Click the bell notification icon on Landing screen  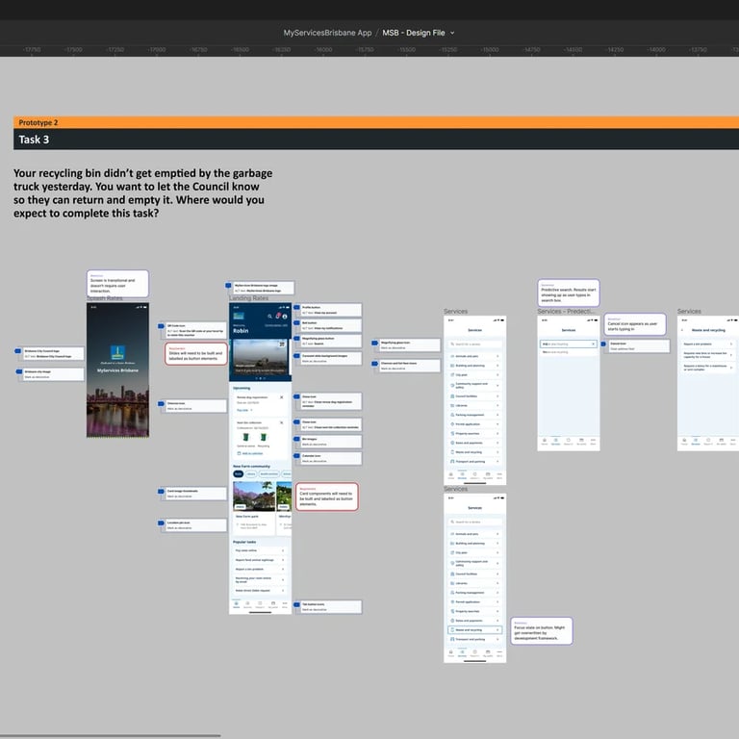point(278,316)
